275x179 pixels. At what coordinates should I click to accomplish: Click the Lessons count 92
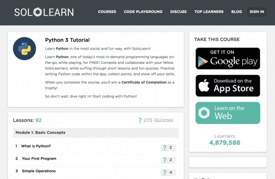(38, 120)
